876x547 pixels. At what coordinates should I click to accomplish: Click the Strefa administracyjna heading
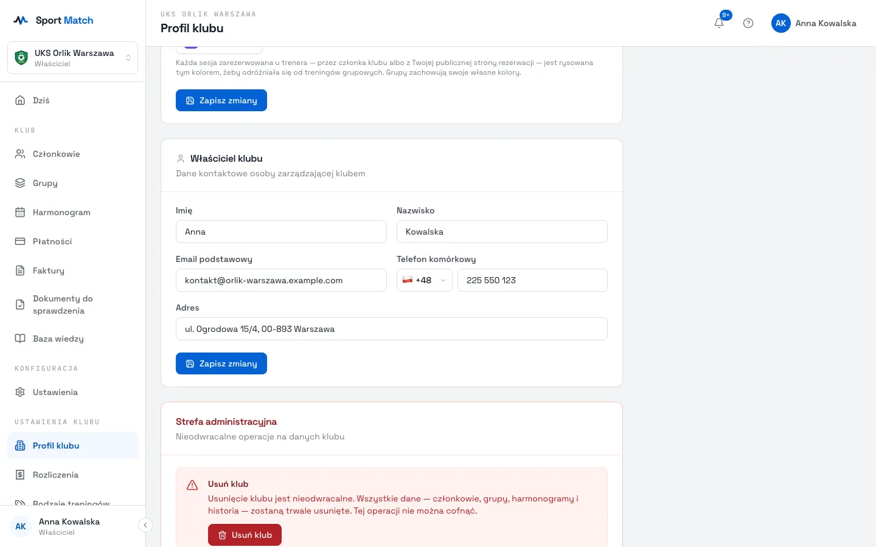226,422
